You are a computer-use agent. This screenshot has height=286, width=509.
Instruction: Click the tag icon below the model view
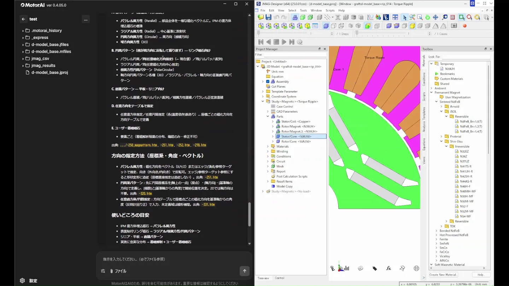tap(375, 268)
